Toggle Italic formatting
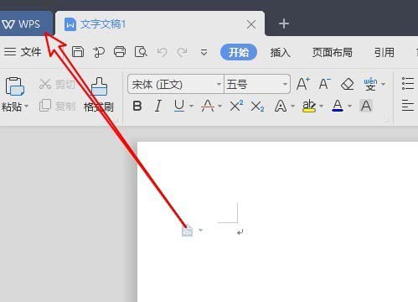The height and width of the screenshot is (302, 418). 158,107
